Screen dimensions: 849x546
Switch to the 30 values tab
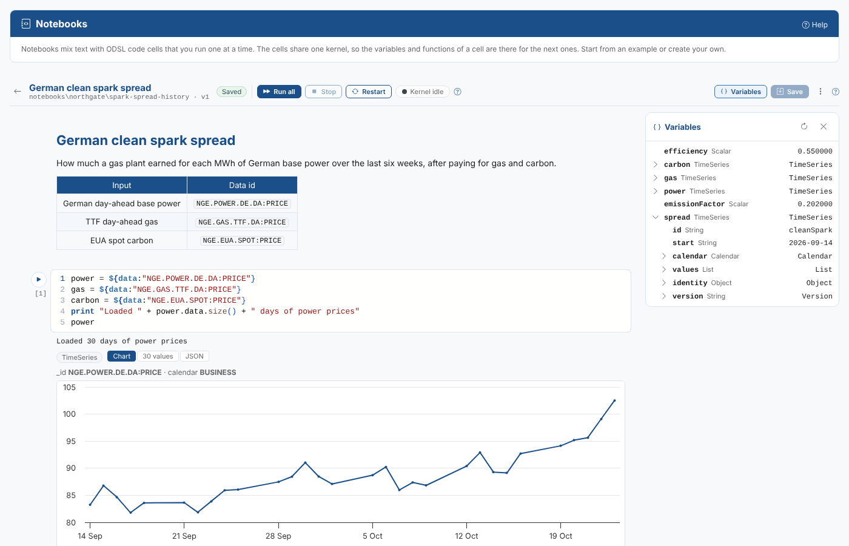(158, 356)
